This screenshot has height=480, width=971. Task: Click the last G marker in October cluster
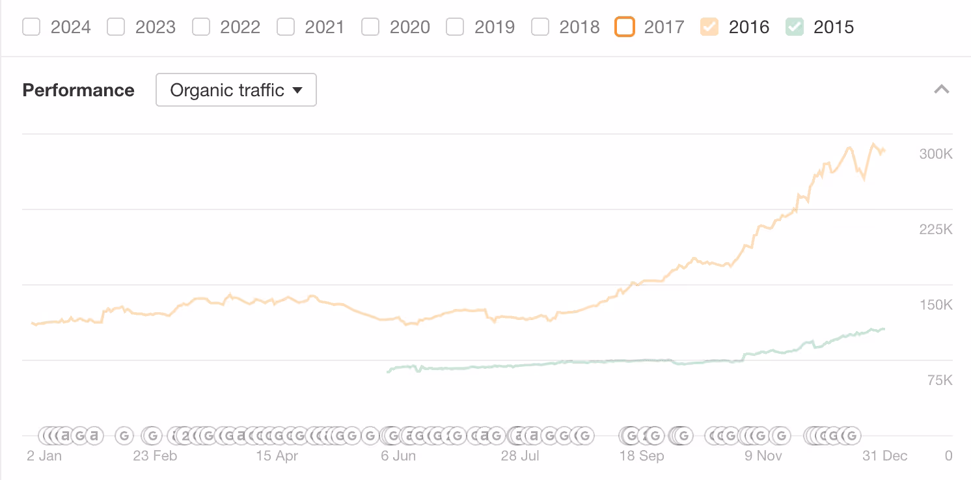tap(683, 435)
